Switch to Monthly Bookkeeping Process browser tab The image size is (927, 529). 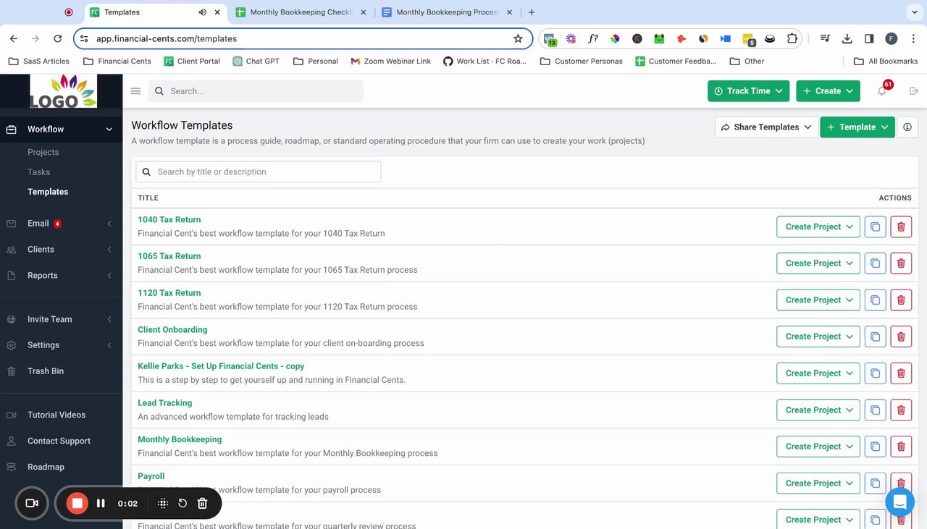pyautogui.click(x=447, y=12)
